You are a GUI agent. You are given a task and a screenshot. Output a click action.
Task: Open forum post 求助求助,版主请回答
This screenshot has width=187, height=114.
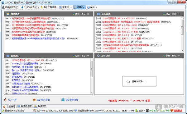(x=22, y=67)
